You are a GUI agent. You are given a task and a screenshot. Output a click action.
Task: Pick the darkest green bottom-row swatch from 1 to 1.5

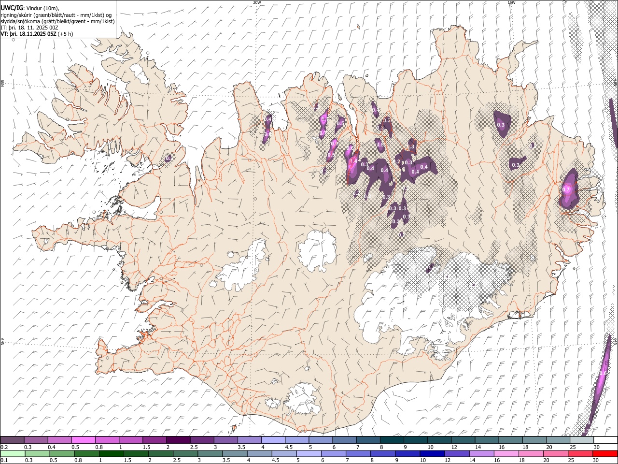coord(112,453)
